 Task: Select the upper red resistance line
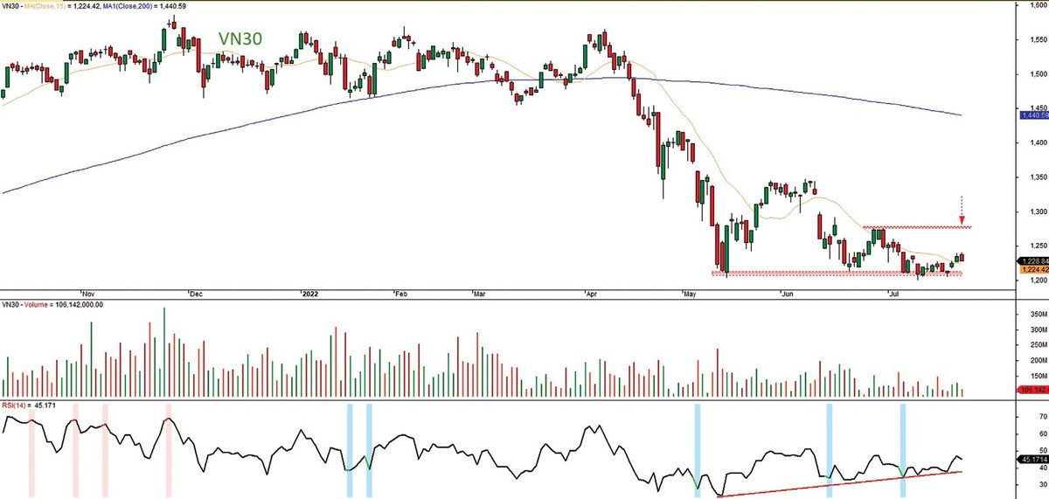[x=918, y=228]
